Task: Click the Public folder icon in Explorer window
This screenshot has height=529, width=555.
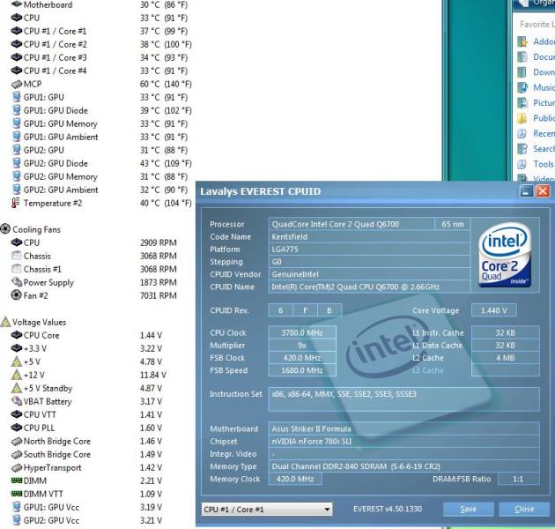Action: click(x=522, y=118)
